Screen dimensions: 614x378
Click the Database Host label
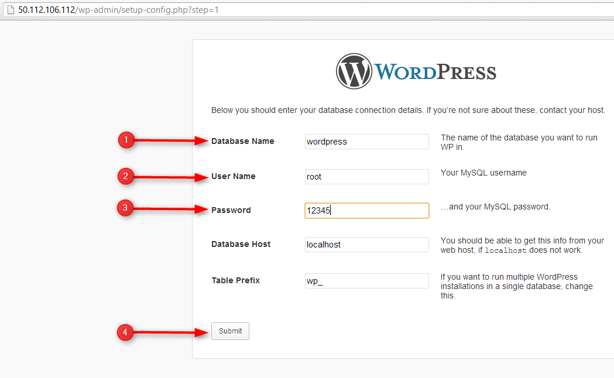coord(241,244)
